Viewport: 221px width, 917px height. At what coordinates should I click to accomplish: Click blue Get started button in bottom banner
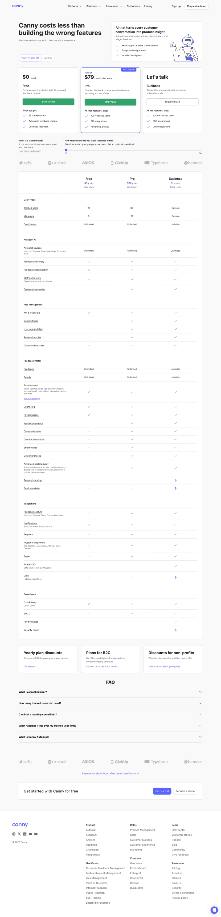pos(162,791)
